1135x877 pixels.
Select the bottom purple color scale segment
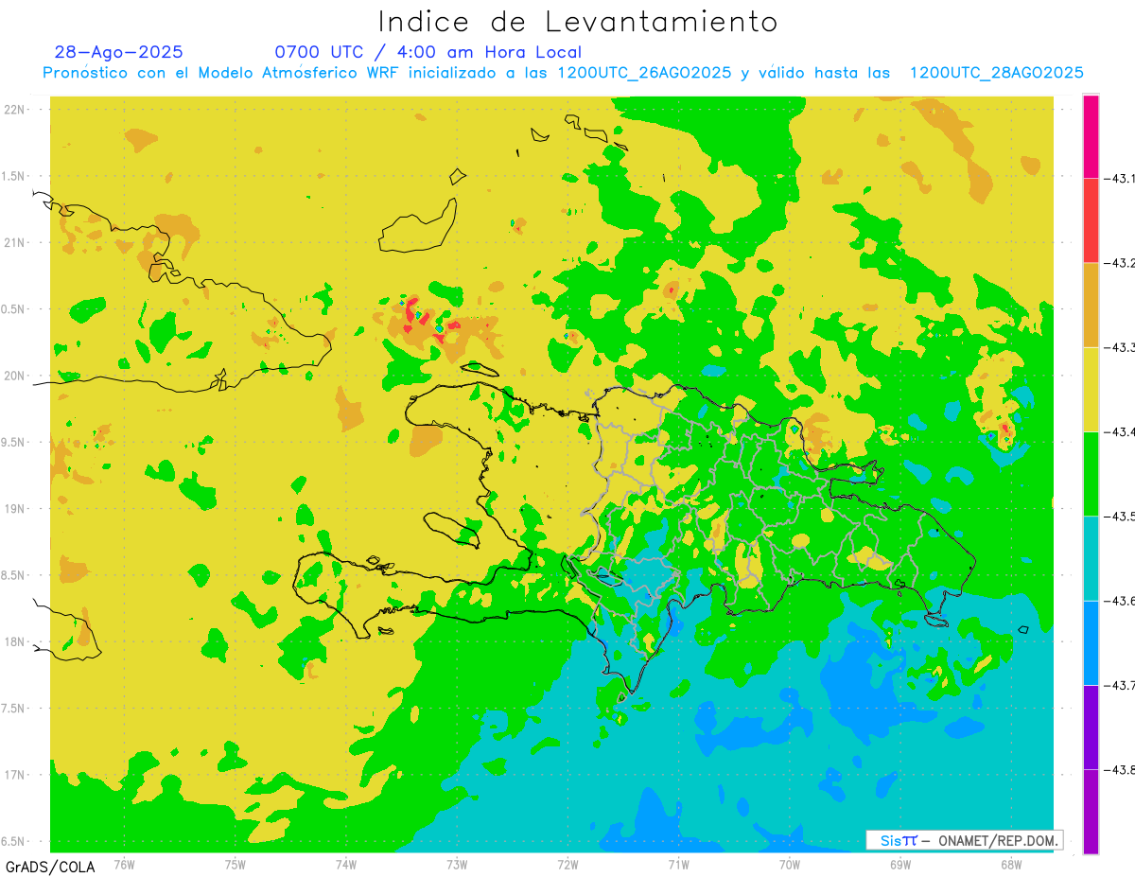[1091, 812]
